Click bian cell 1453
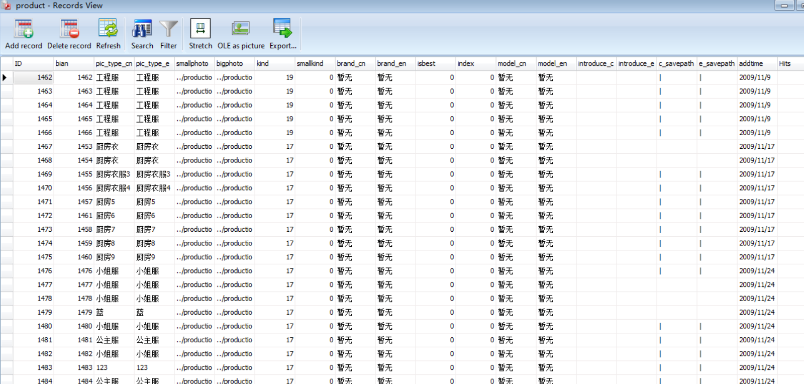Viewport: 804px width, 384px height. tap(74, 147)
